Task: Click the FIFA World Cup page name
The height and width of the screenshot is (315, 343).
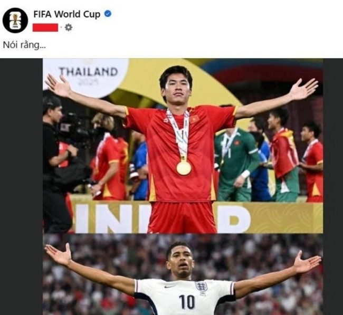Action: [x=66, y=14]
